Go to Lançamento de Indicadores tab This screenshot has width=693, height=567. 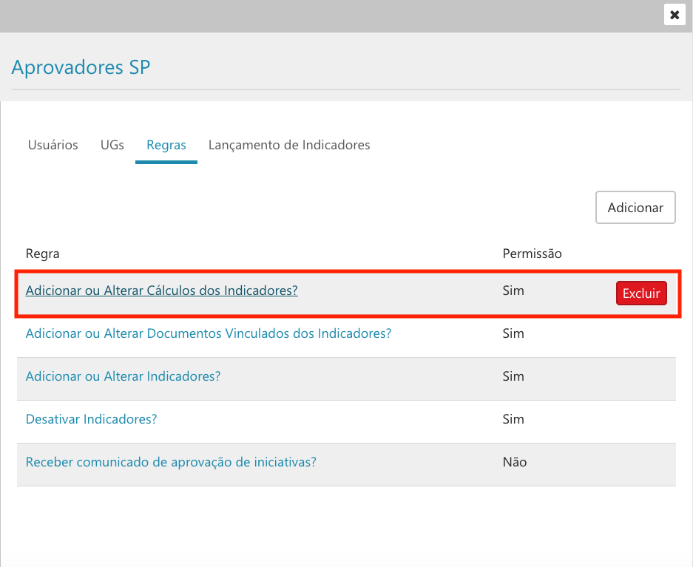tap(289, 145)
